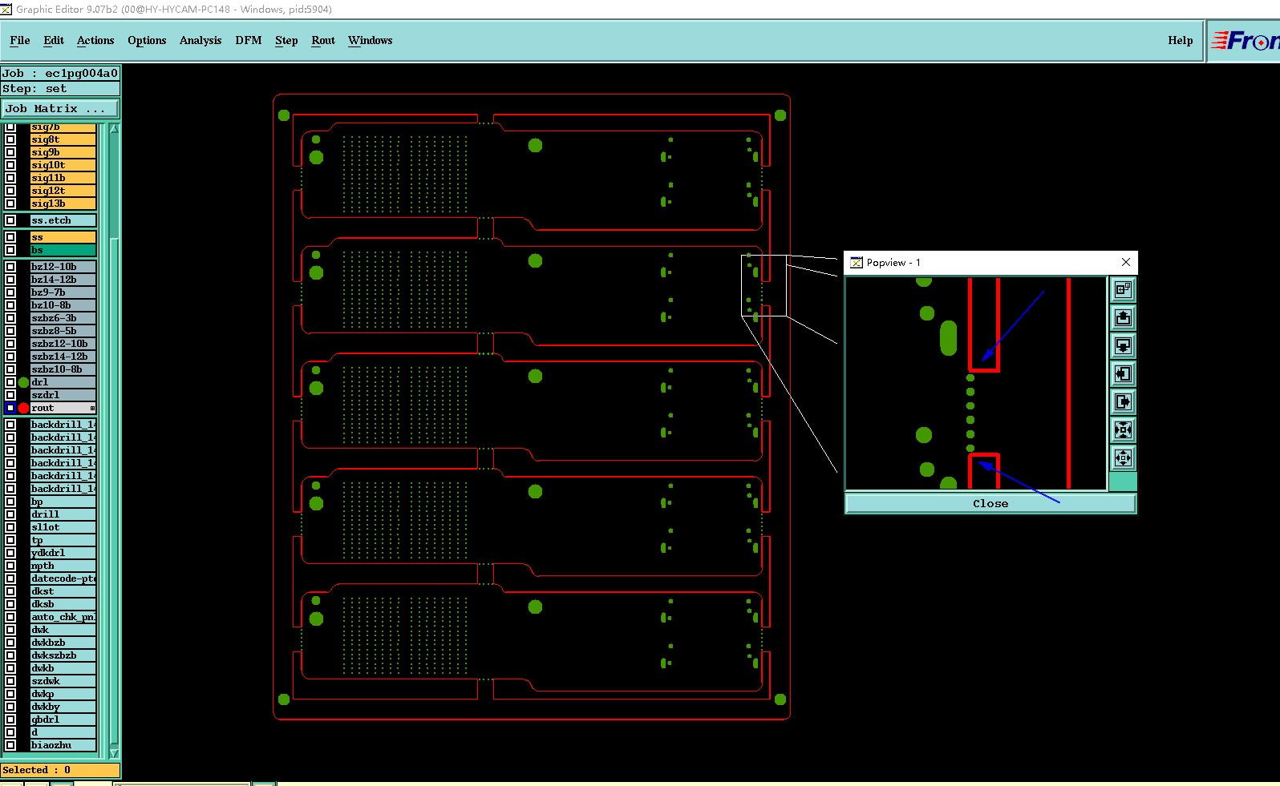Toggle the ss.etch layer checkbox
Viewport: 1280px width, 786px height.
[x=10, y=220]
